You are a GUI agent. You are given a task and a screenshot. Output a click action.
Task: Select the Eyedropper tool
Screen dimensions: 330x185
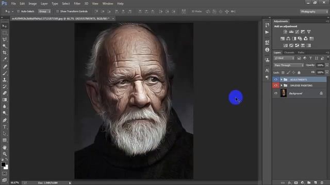click(5, 59)
